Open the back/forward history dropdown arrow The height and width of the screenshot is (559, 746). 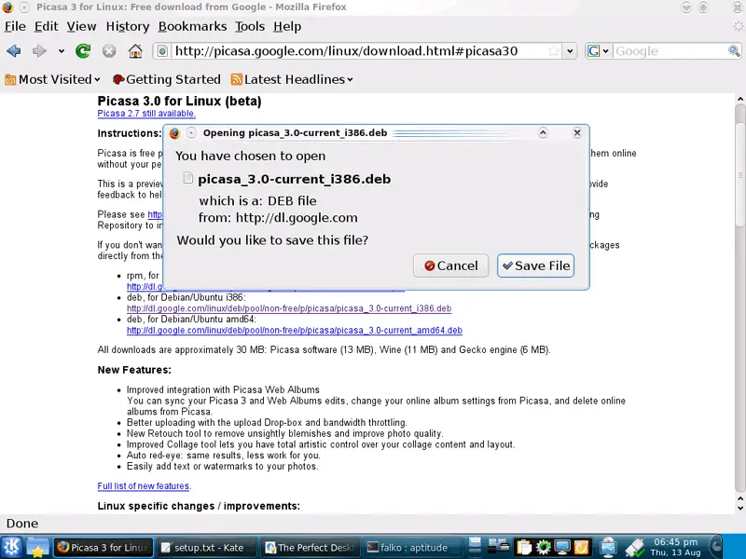62,51
